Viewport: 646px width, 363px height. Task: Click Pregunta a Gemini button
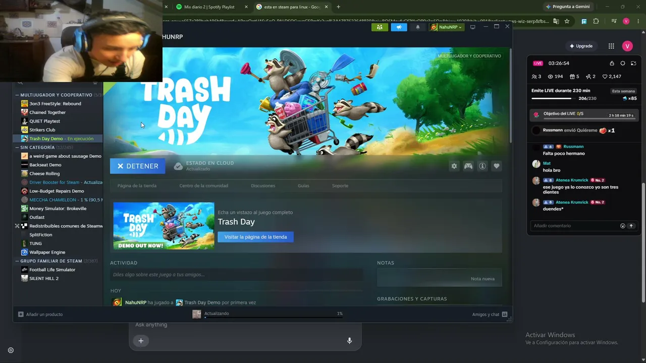567,7
